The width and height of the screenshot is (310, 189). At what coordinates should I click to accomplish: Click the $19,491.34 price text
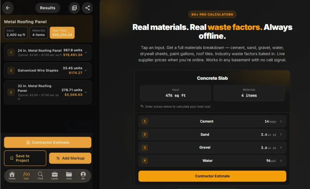point(73,55)
